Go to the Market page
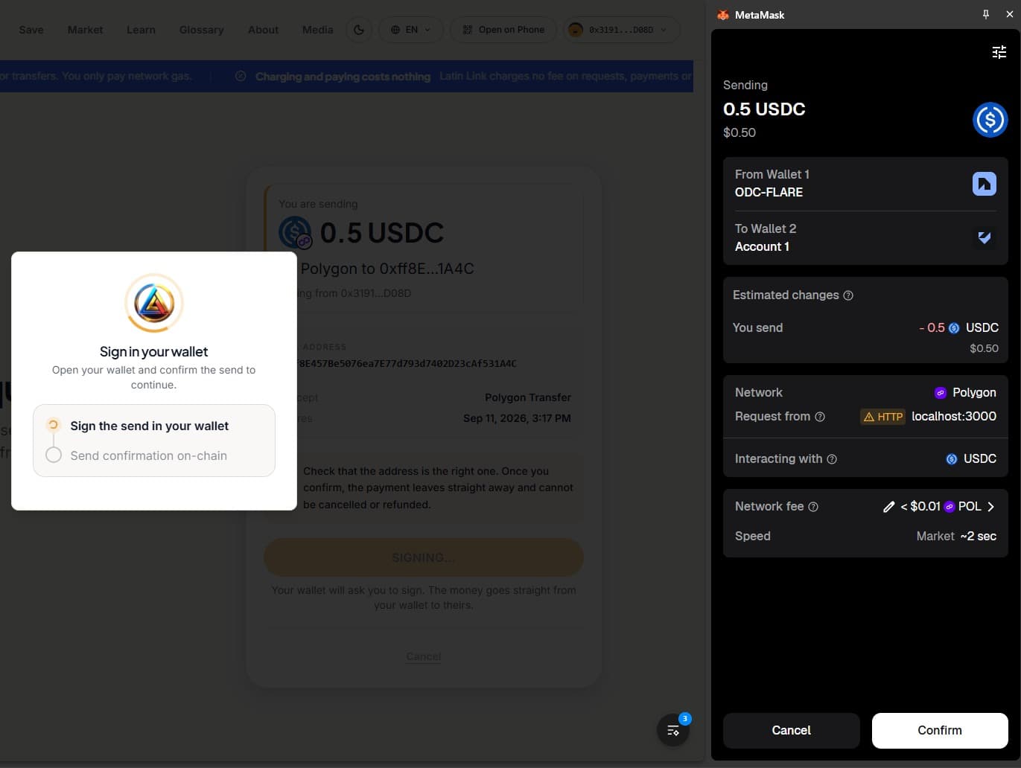 86,30
